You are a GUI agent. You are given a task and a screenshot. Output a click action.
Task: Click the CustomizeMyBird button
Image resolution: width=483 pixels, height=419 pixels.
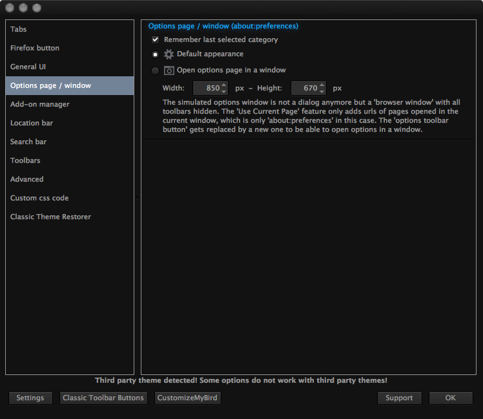click(187, 398)
